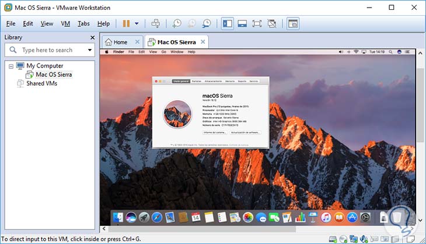
Task: Click the hard disk status icon
Action: point(333,239)
